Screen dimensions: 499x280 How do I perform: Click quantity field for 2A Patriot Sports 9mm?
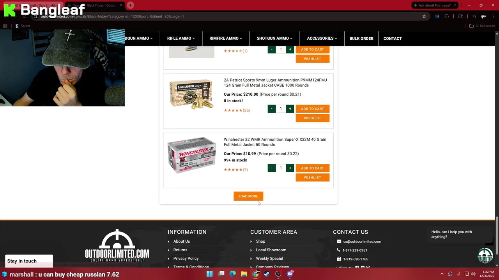tap(281, 109)
